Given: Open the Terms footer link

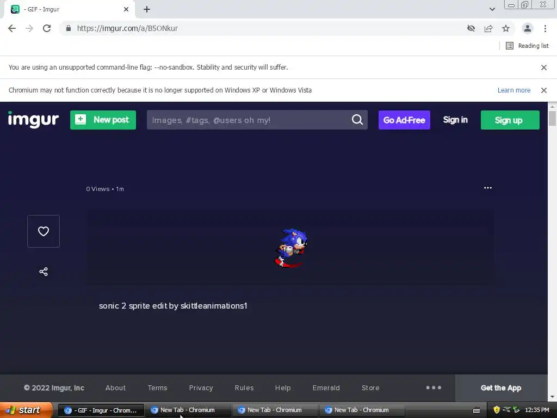Looking at the screenshot, I should pos(157,388).
